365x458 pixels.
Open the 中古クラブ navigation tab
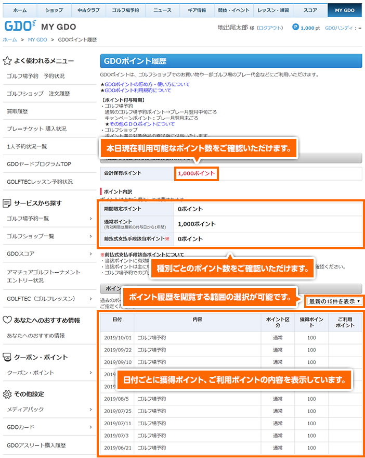[x=88, y=10]
